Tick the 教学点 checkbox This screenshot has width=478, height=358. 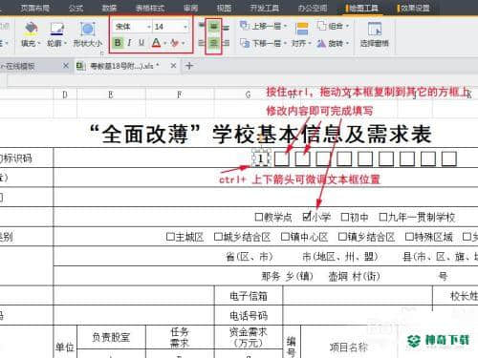pyautogui.click(x=259, y=217)
